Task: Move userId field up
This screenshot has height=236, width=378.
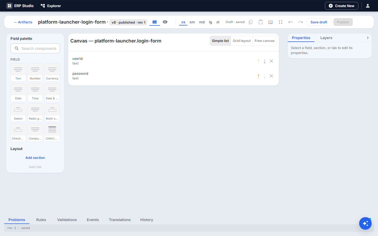Action: click(x=259, y=61)
